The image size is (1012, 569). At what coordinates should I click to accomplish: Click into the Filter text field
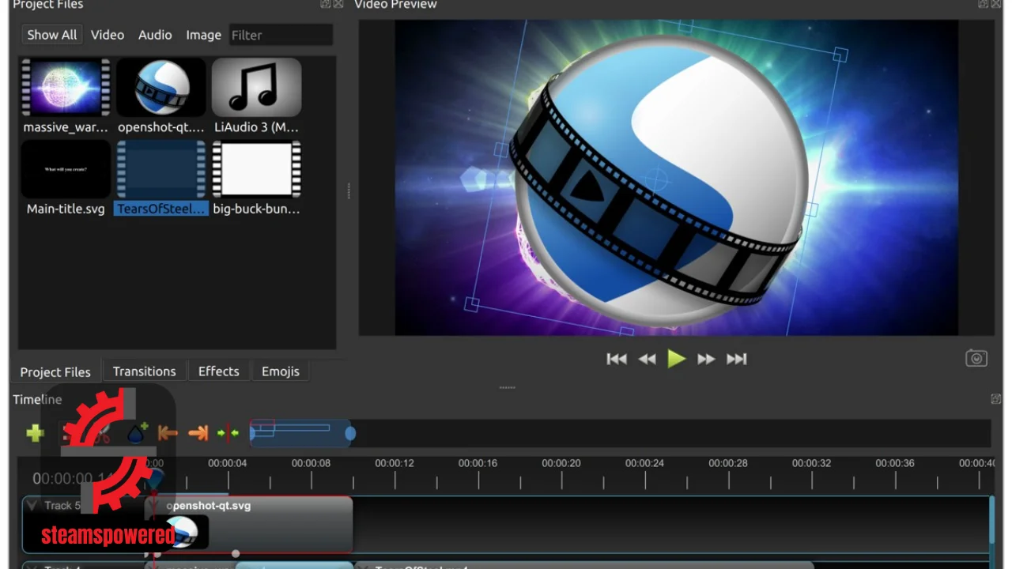point(281,35)
